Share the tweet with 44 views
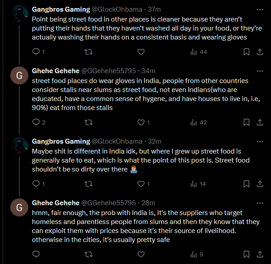The image size is (271, 264). tap(260, 52)
